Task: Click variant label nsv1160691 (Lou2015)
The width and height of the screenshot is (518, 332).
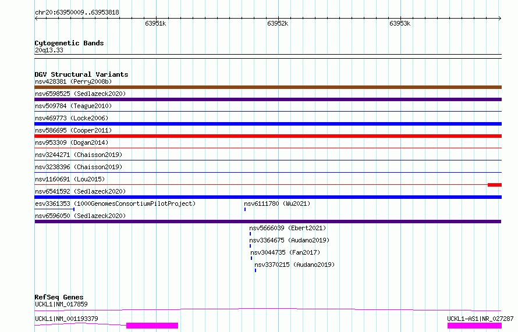Action: point(70,179)
